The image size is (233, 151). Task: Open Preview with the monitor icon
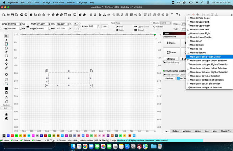pos(75,15)
